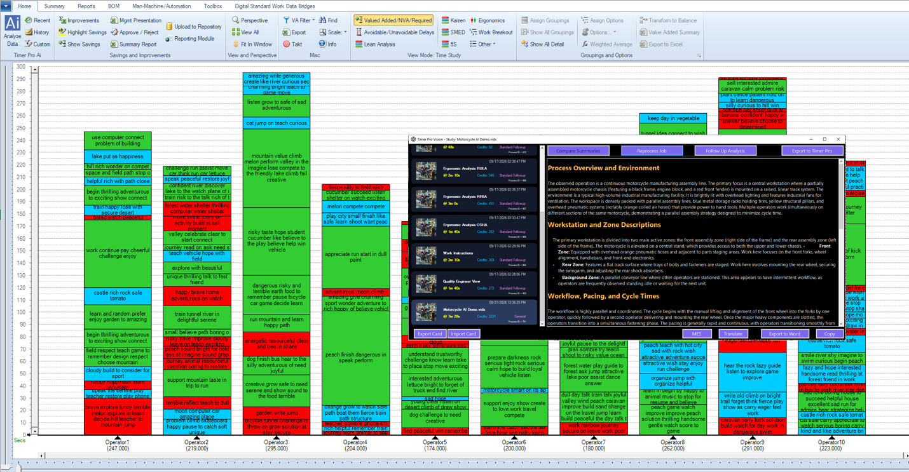Click the summary text pane's vertical scrollbar

[841, 241]
